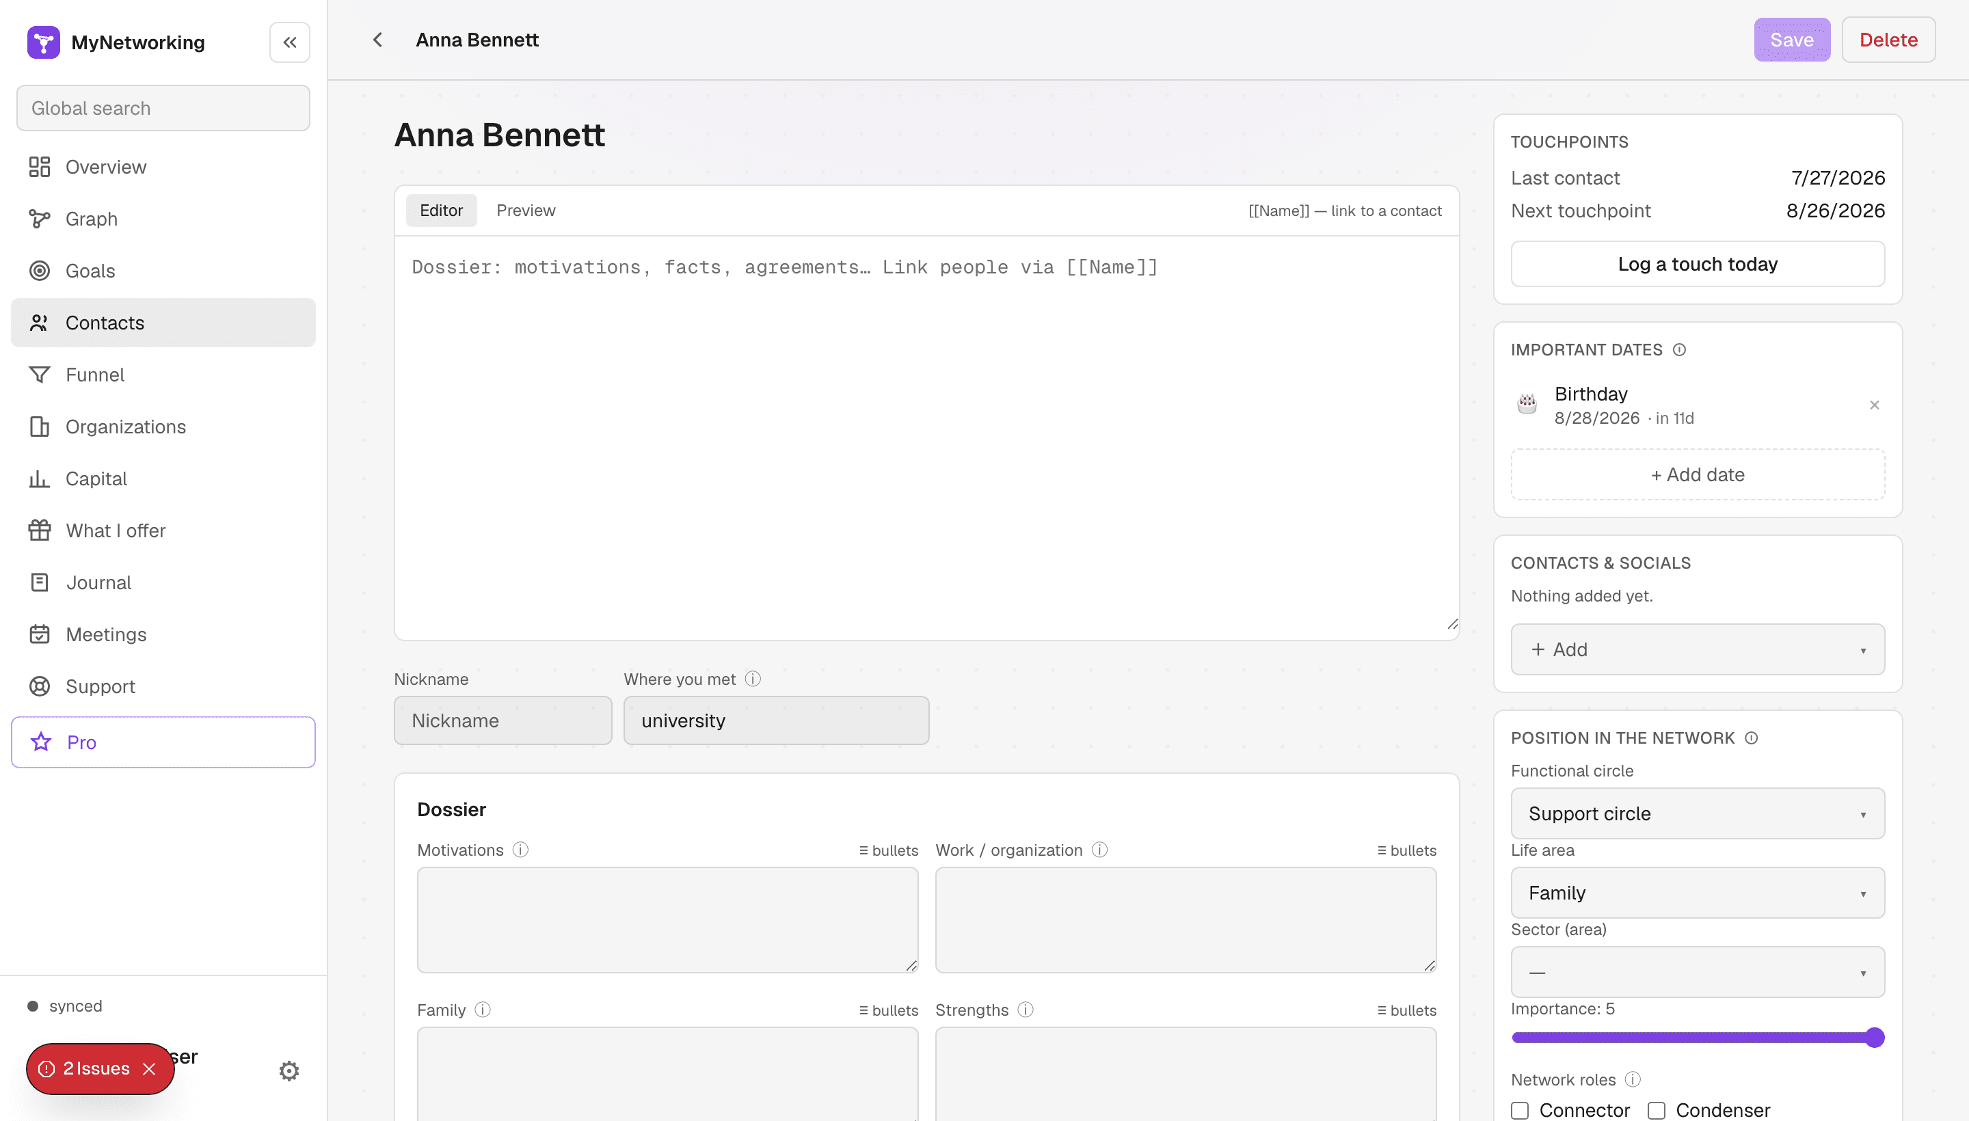Screen dimensions: 1969x1121
Task: Save the contact
Action: click(x=1792, y=40)
